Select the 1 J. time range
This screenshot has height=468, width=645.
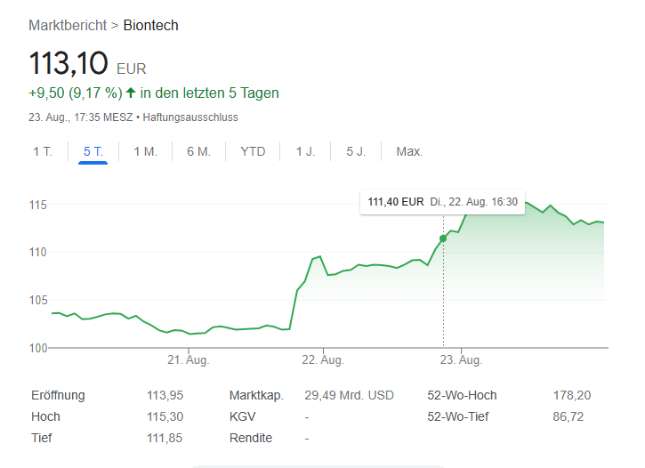tap(305, 151)
